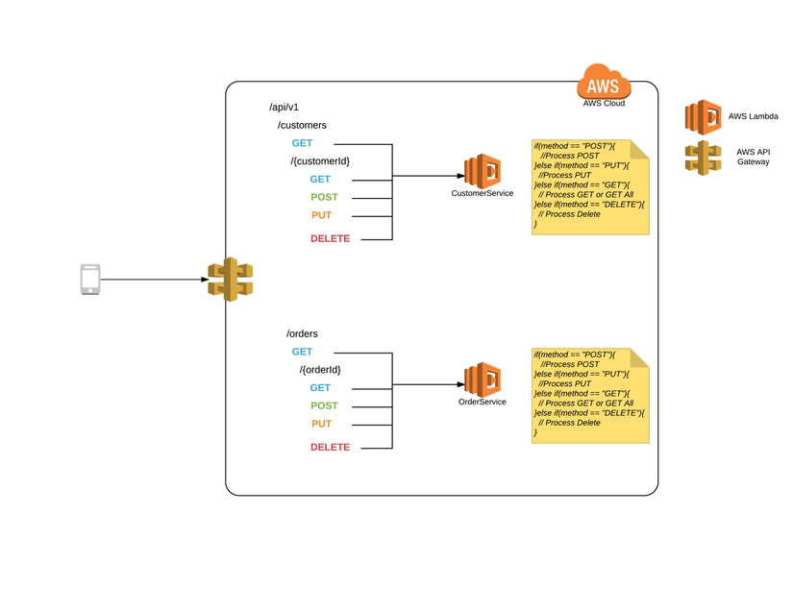Select the OrderService label text
This screenshot has height=612, width=793.
click(x=483, y=402)
